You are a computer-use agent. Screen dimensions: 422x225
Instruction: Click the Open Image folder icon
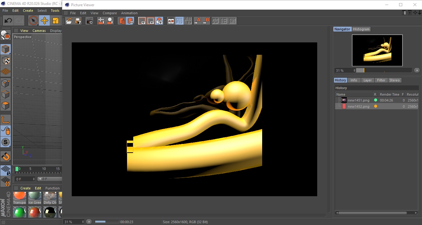click(69, 21)
